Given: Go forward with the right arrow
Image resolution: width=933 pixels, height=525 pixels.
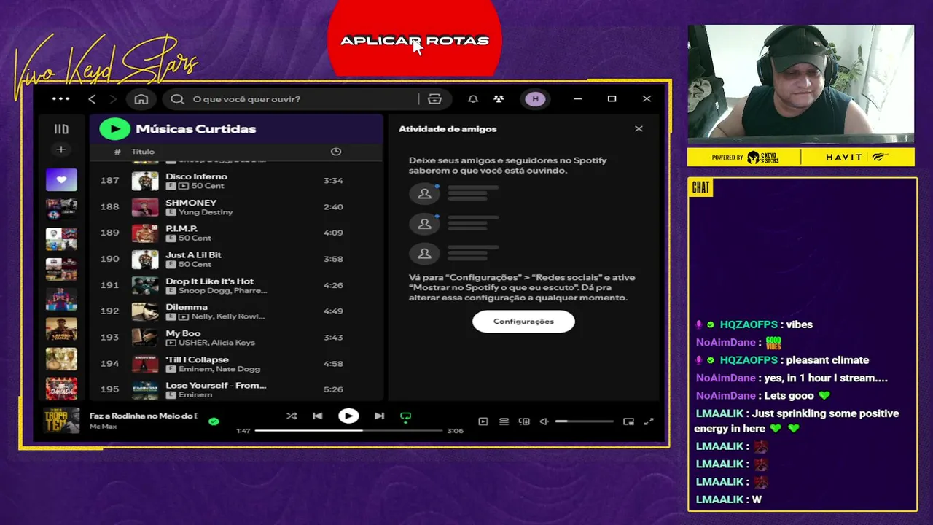Looking at the screenshot, I should click(113, 99).
